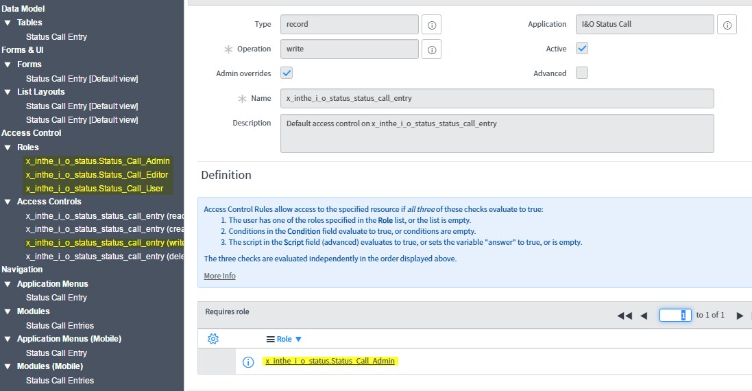Viewport: 752px width, 391px height.
Task: Collapse the Modules tree section
Action: coord(7,311)
